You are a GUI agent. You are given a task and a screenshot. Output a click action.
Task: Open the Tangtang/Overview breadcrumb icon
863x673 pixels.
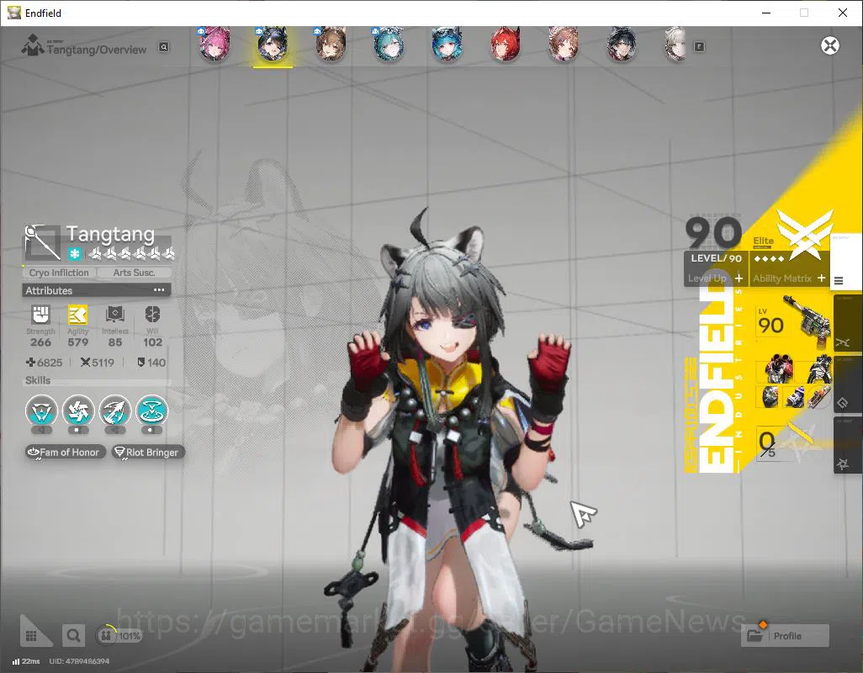click(x=32, y=45)
